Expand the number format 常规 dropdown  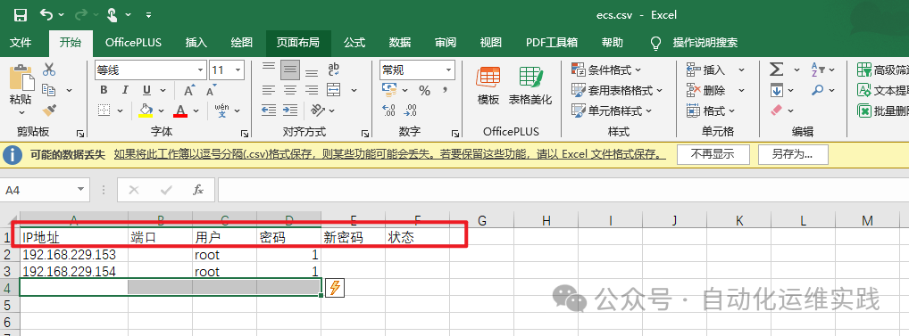coord(449,70)
